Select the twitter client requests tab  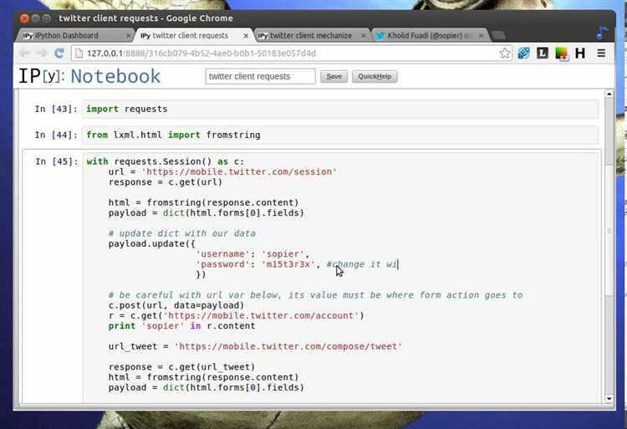[x=194, y=36]
